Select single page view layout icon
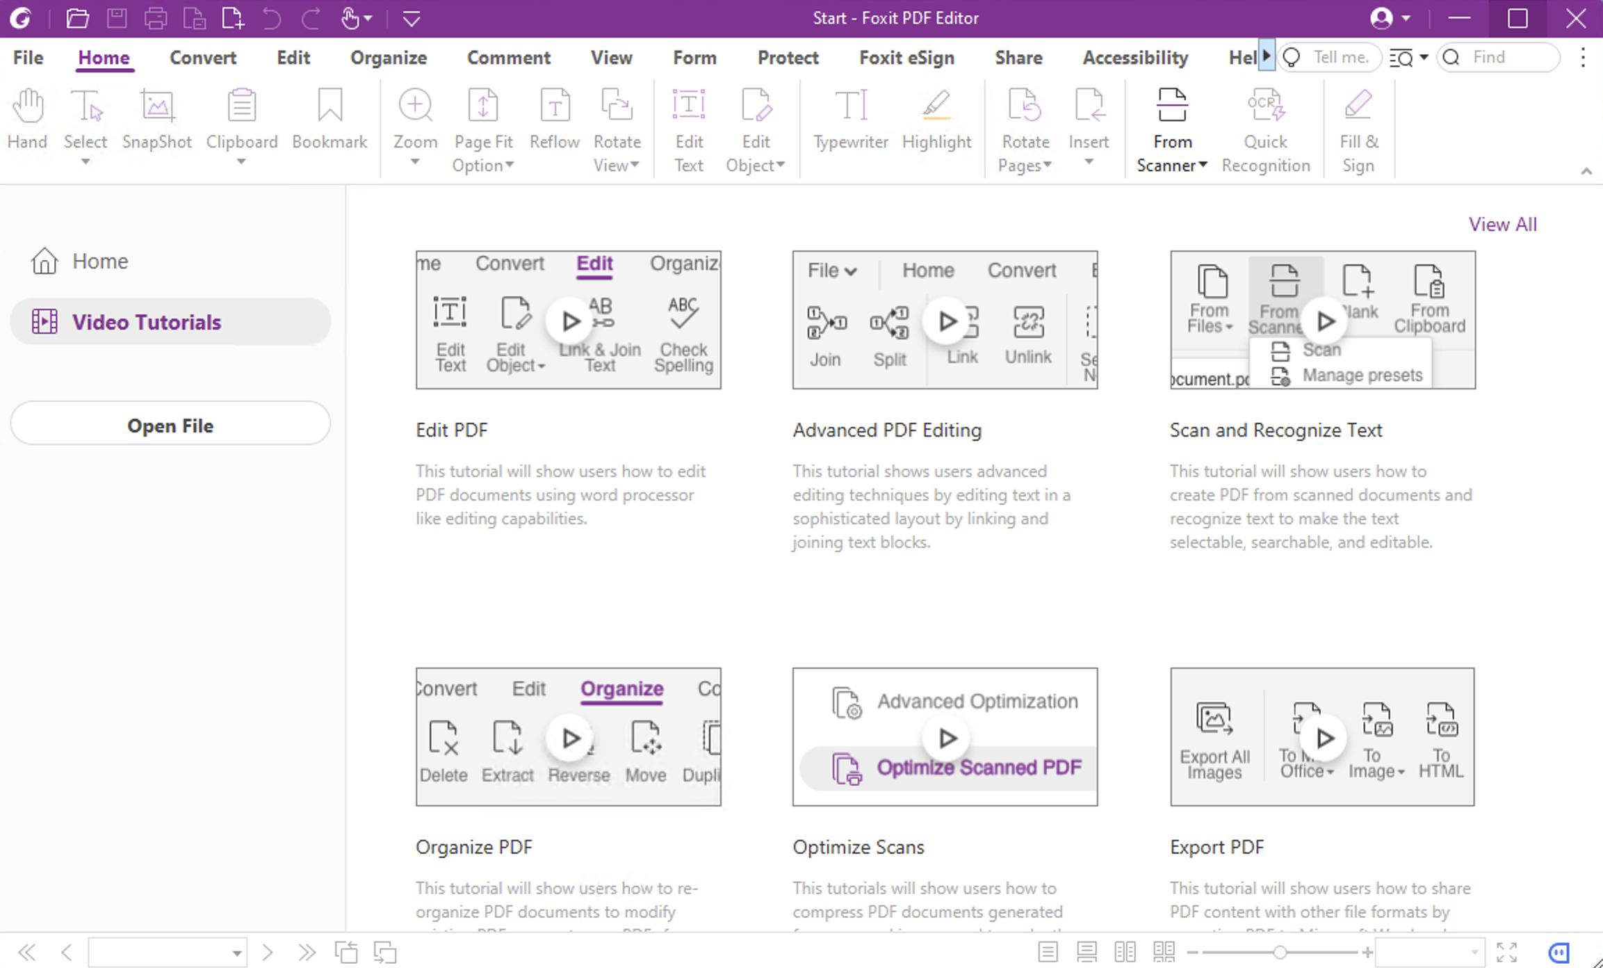The height and width of the screenshot is (968, 1603). 1048,952
